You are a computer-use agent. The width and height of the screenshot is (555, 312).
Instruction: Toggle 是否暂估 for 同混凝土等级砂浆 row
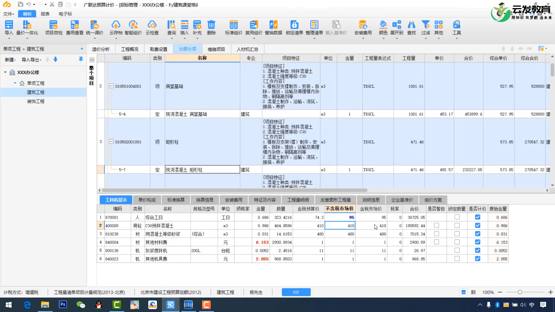(436, 234)
